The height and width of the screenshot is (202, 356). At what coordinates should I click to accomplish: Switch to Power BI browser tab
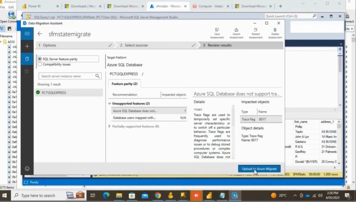click(40, 6)
